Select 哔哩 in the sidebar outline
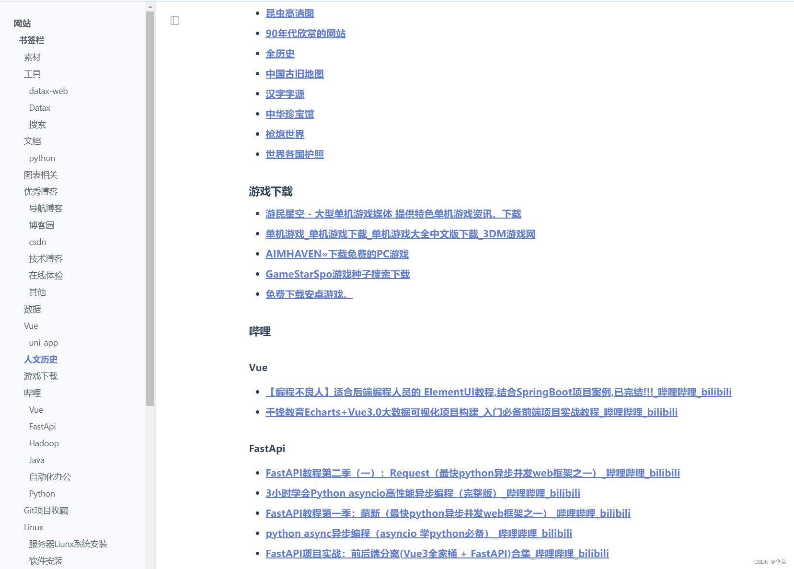The image size is (794, 569). tap(33, 393)
